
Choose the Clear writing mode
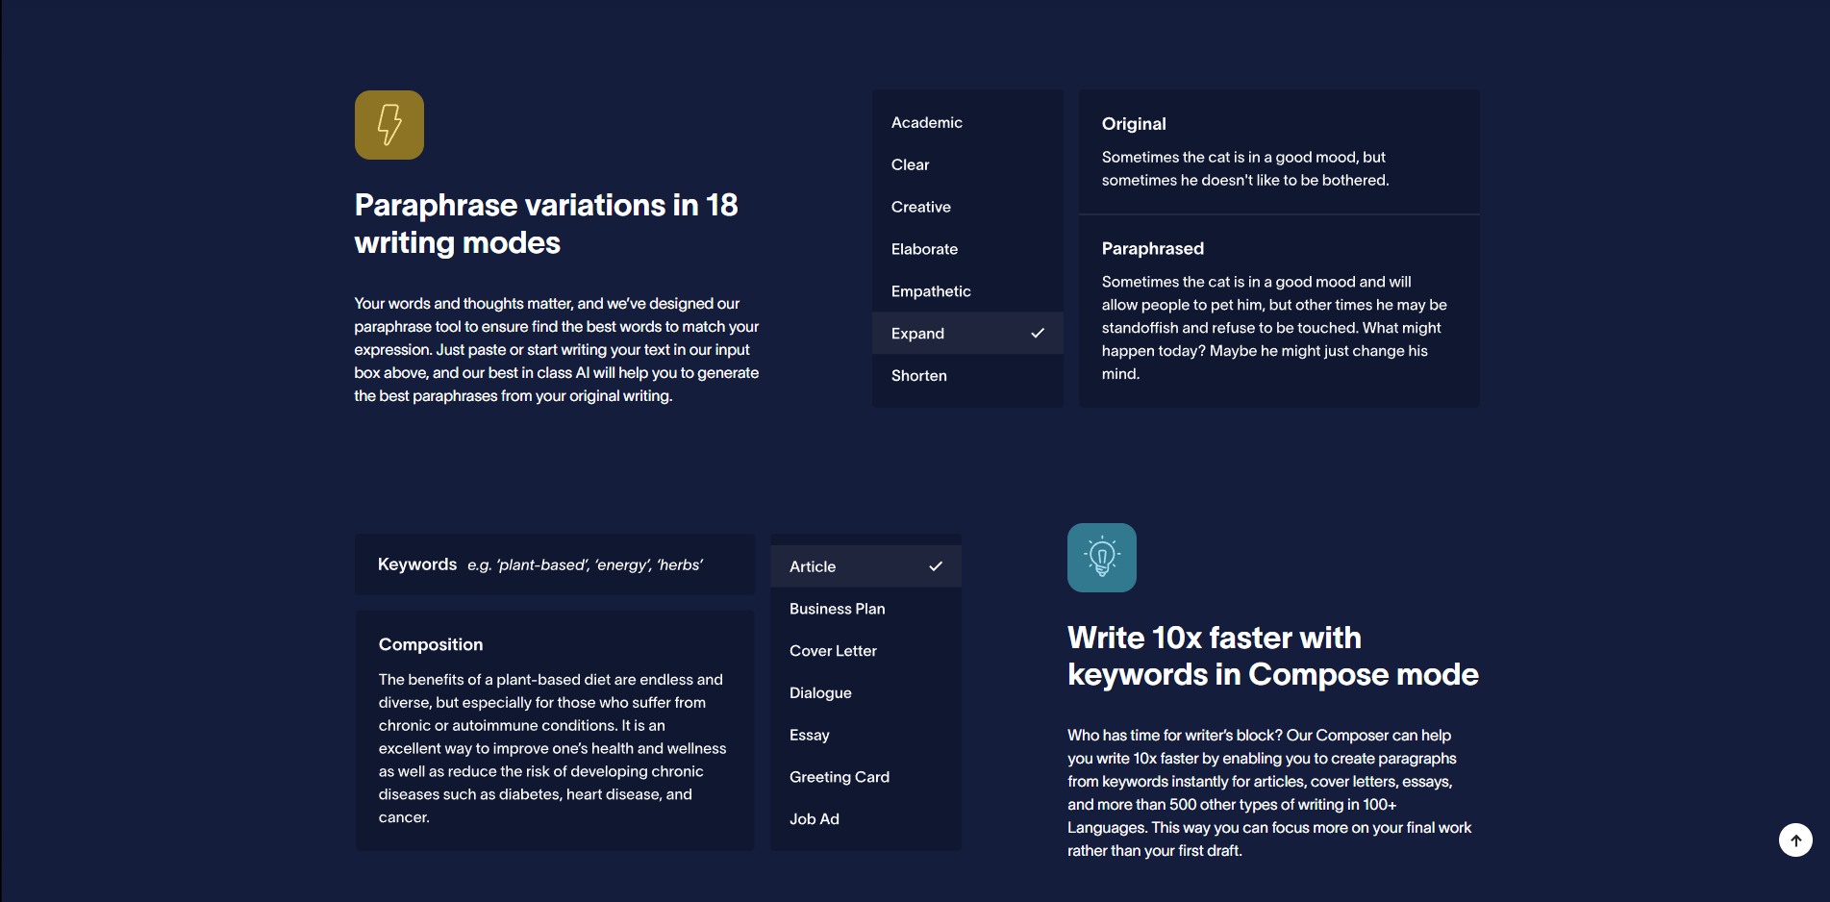coord(967,164)
